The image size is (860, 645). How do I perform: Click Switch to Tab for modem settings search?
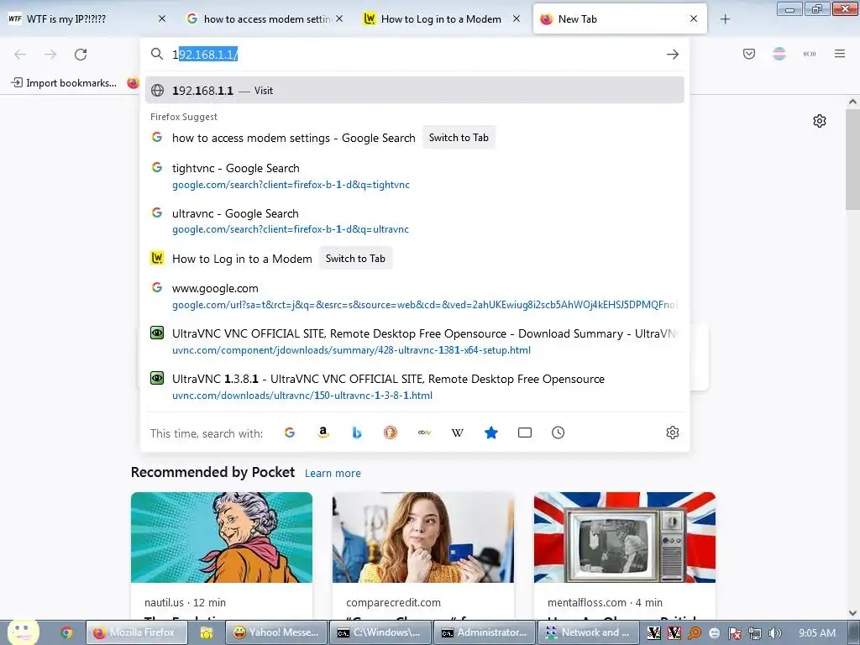click(459, 138)
